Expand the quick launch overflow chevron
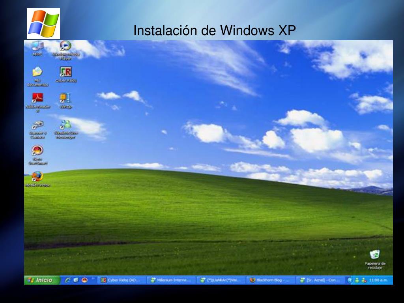This screenshot has width=404, height=303. (x=93, y=278)
